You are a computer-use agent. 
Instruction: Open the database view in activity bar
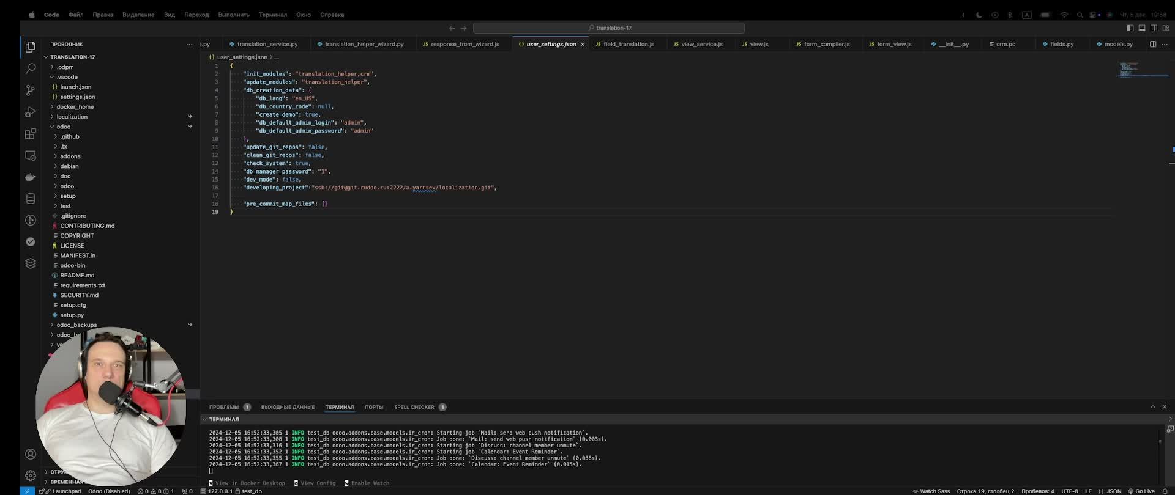coord(31,199)
